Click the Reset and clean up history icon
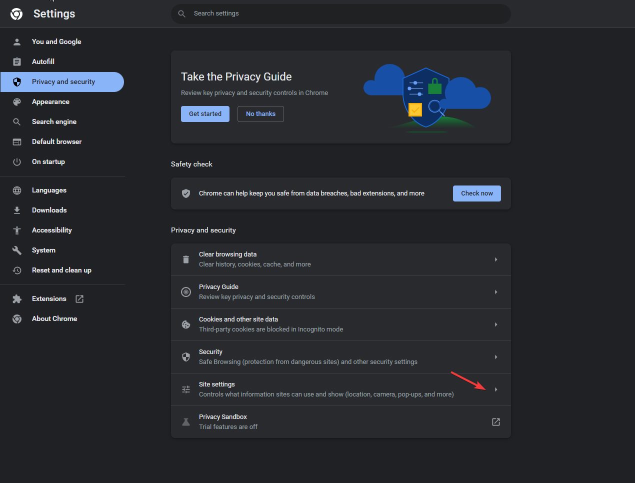 coord(17,270)
